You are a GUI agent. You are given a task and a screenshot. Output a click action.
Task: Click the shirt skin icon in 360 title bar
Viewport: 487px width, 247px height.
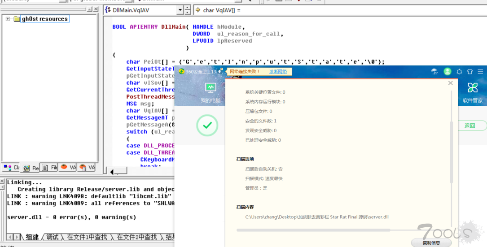tap(469, 72)
